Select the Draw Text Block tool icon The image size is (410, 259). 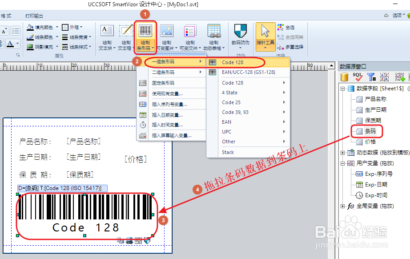pyautogui.click(x=107, y=31)
